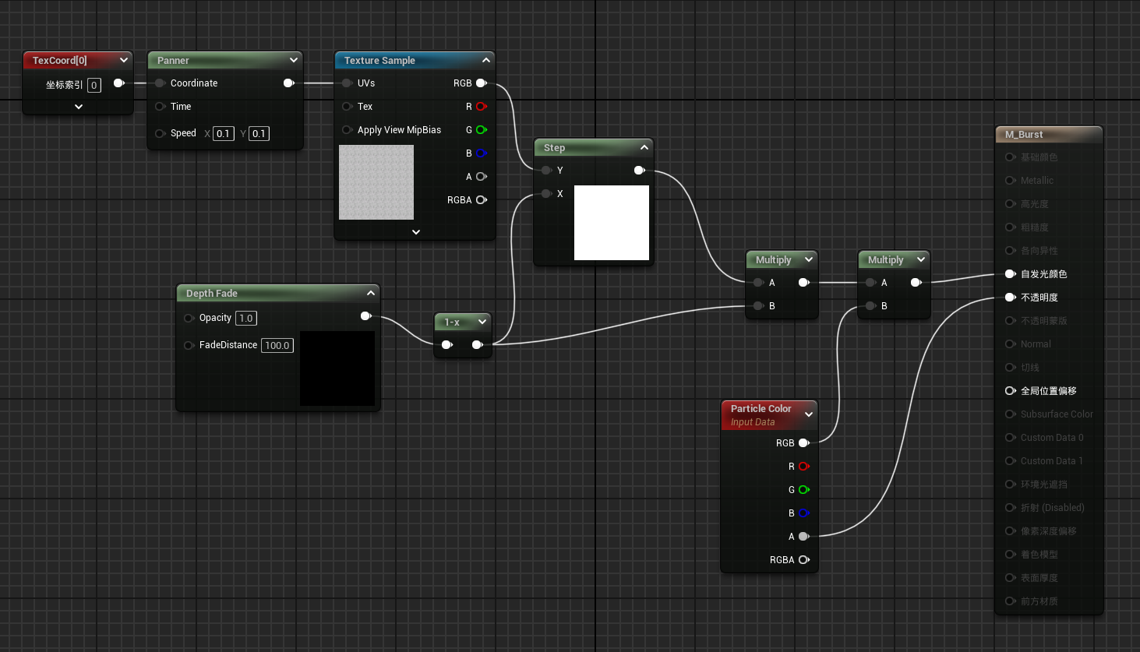Click Apply View MipBias input pin
The width and height of the screenshot is (1140, 652).
point(346,130)
